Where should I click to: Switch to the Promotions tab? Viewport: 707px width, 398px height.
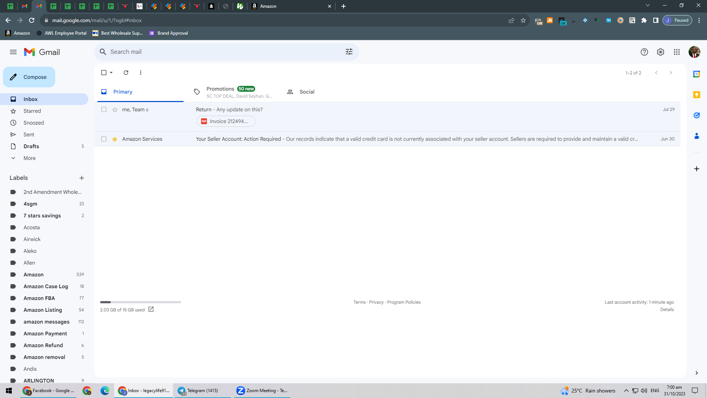tap(233, 92)
